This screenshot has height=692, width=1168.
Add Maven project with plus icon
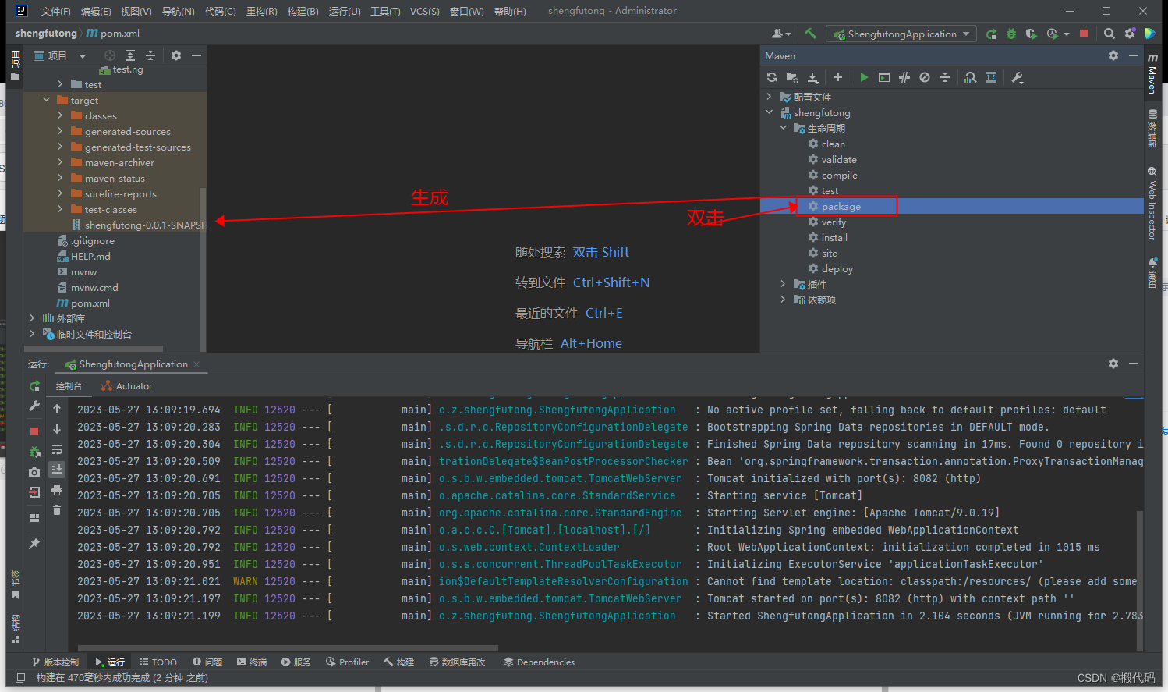[838, 77]
